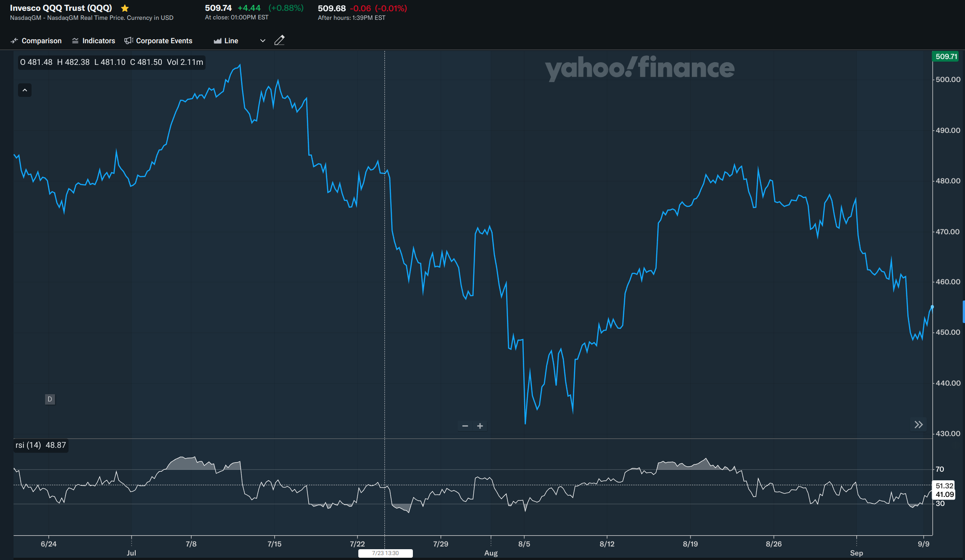
Task: Click the D dividend event marker
Action: [x=50, y=399]
